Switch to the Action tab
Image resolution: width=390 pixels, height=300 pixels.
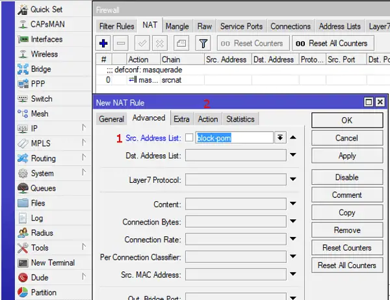tap(208, 119)
